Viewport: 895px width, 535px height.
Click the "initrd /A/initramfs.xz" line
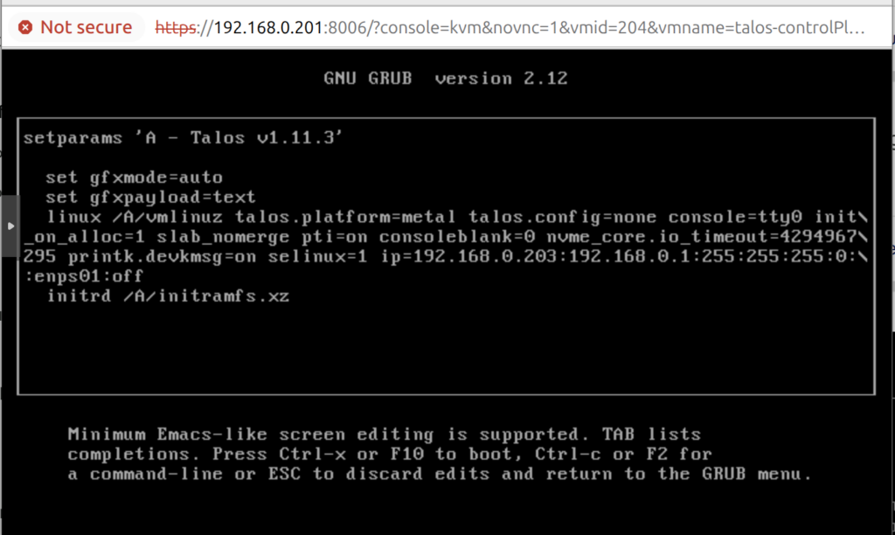[167, 296]
